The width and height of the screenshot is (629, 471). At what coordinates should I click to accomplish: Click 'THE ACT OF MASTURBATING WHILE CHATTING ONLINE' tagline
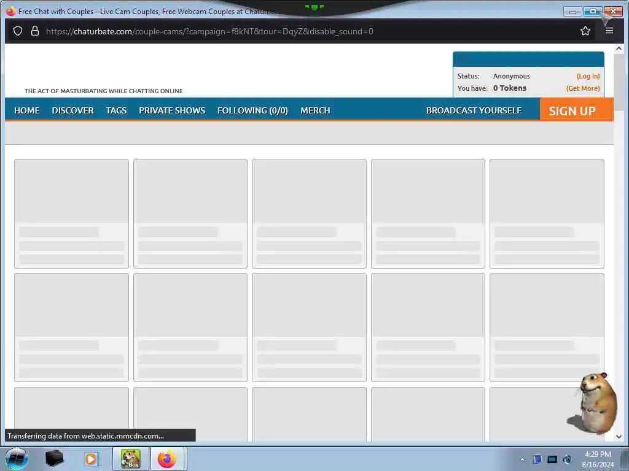[x=103, y=91]
